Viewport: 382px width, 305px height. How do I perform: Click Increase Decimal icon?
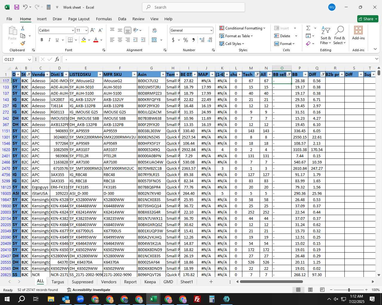click(202, 40)
